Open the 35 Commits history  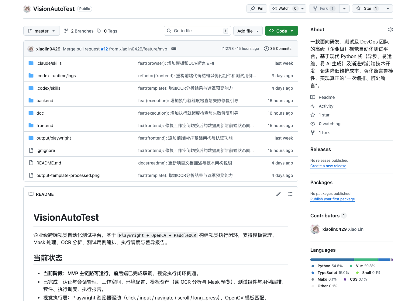278,49
